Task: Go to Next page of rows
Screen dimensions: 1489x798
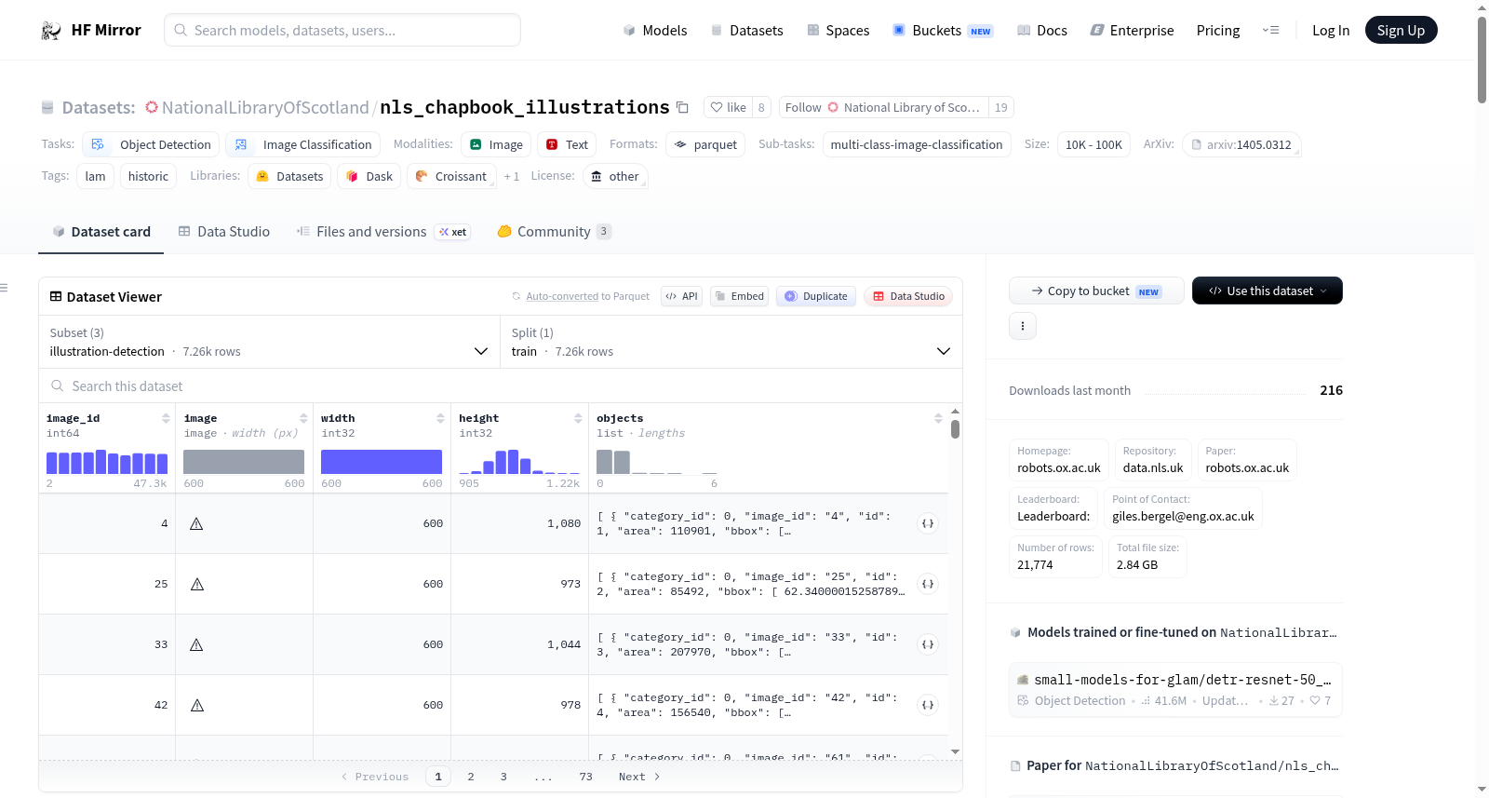Action: click(x=639, y=777)
